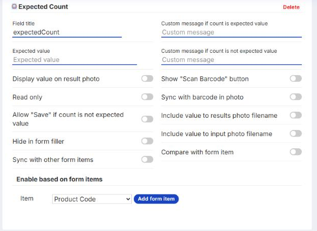Toggle Sync with barcode in photo

point(296,97)
